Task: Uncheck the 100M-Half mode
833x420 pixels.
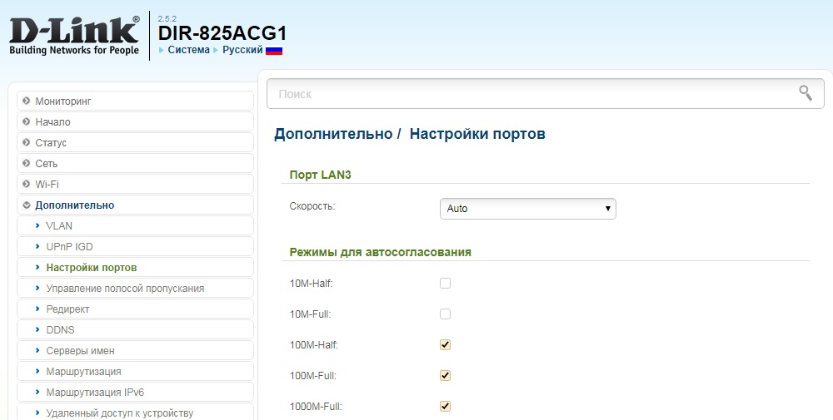Action: tap(445, 344)
